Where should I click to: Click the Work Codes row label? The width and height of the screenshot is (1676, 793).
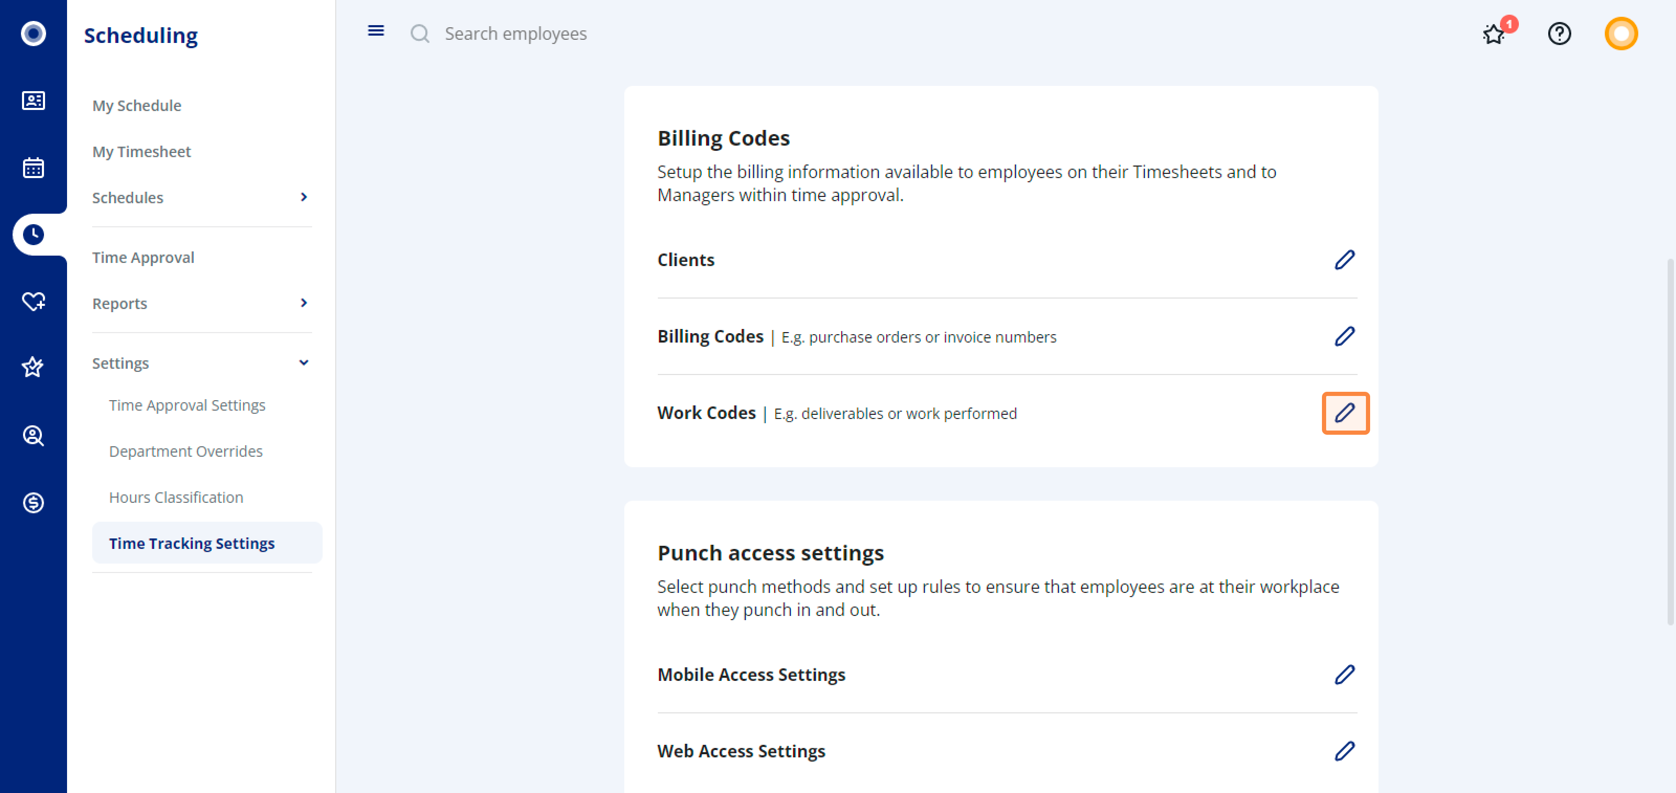coord(707,413)
